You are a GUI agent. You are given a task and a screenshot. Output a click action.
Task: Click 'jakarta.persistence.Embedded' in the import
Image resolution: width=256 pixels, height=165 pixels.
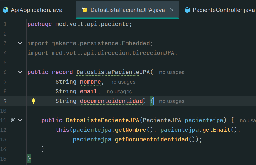point(101,43)
